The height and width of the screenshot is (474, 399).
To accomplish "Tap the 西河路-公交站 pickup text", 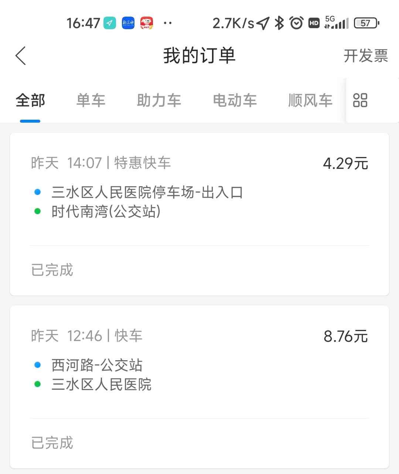I will click(97, 365).
